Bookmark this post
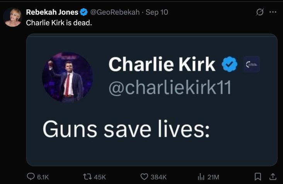This screenshot has height=184, width=283. click(x=258, y=177)
